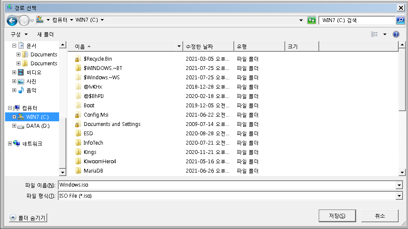Select the @$BhPIJ folder icon
The height and width of the screenshot is (229, 408).
78,96
